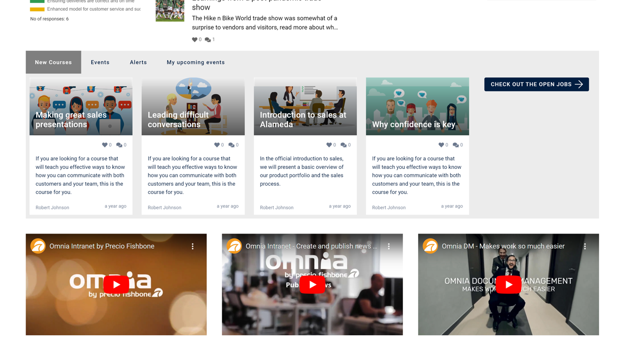Click the Check out the open jobs button

click(536, 84)
